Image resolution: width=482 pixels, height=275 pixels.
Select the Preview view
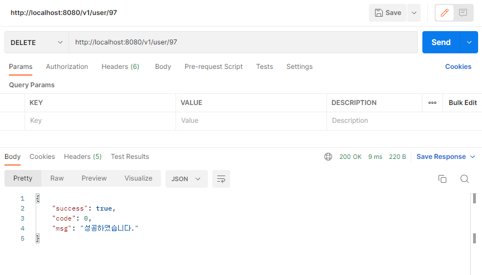[x=94, y=178]
